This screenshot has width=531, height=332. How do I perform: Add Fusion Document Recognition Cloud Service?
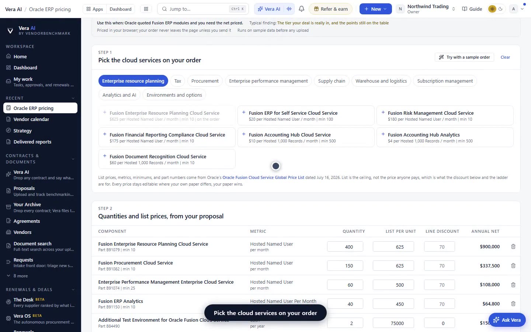[167, 159]
